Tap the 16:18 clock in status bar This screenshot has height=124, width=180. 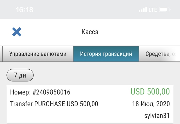pyautogui.click(x=25, y=10)
